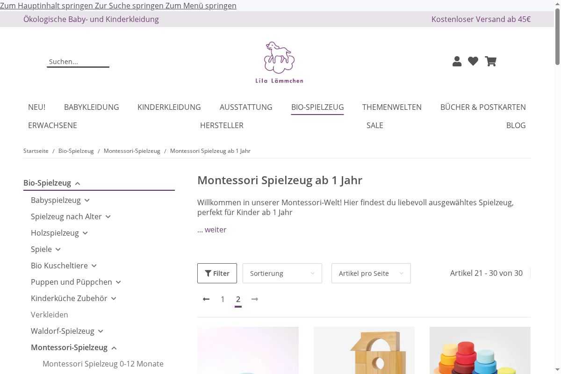Click the Suchen search field
The width and height of the screenshot is (561, 374).
pos(78,62)
